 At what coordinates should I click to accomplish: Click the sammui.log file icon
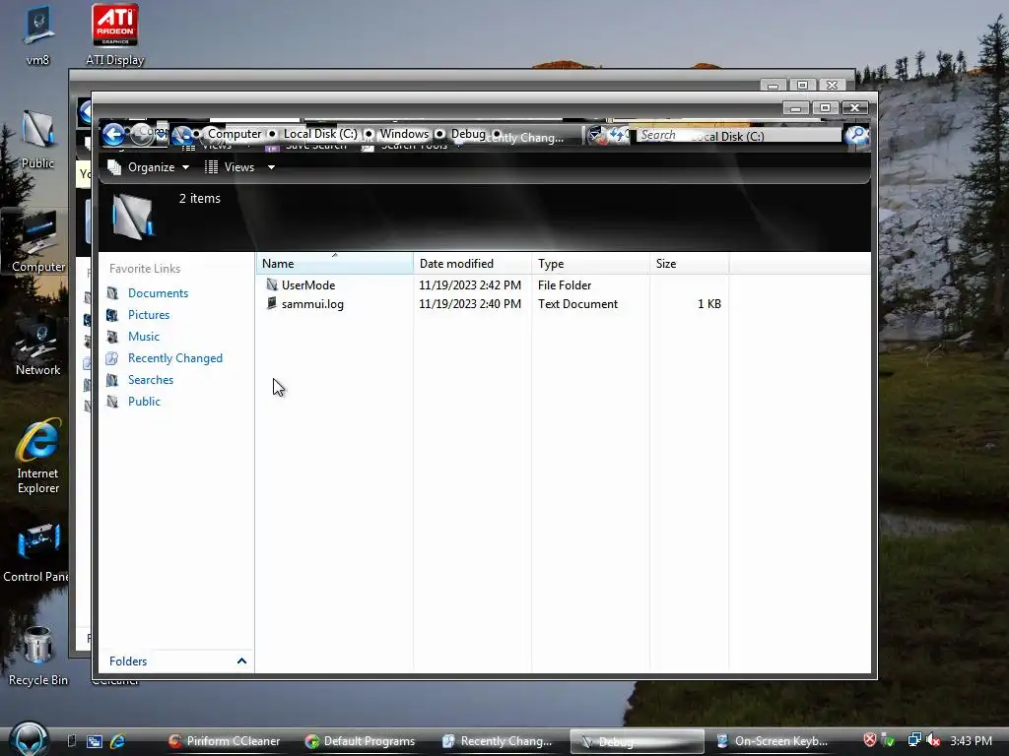pyautogui.click(x=272, y=303)
